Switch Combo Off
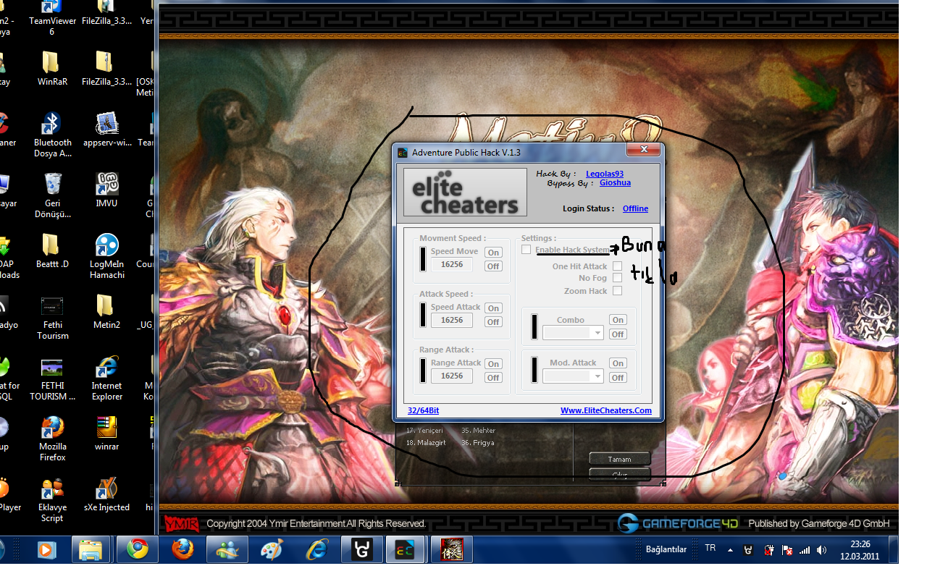This screenshot has width=927, height=579. point(618,334)
